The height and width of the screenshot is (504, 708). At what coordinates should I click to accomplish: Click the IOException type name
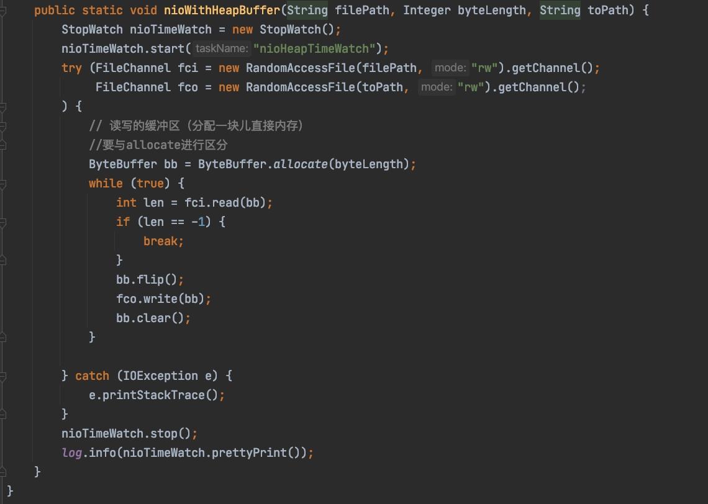160,376
